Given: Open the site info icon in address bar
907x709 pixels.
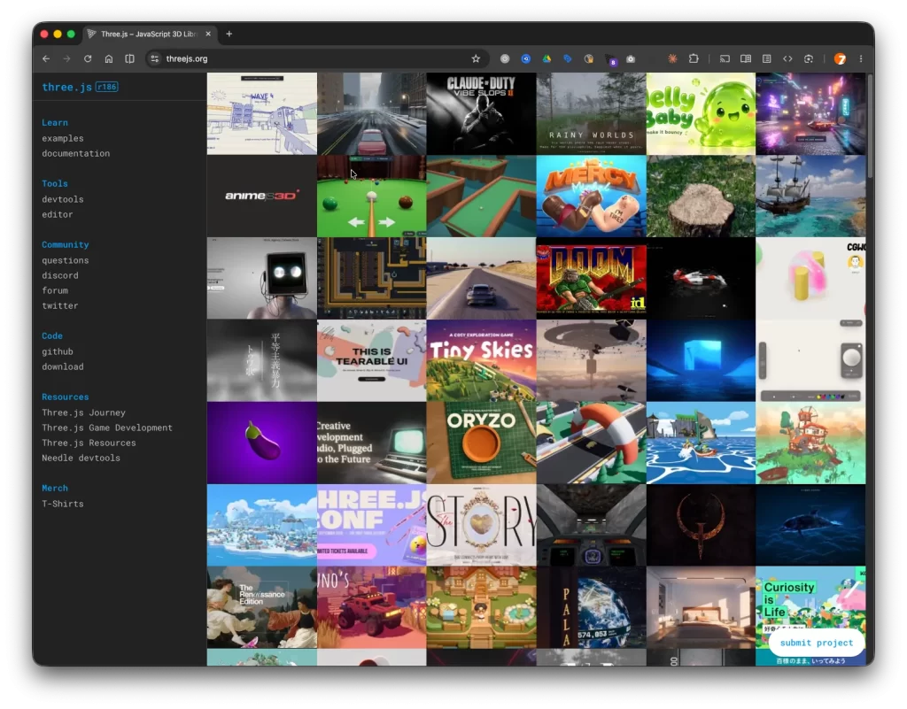Looking at the screenshot, I should [154, 58].
